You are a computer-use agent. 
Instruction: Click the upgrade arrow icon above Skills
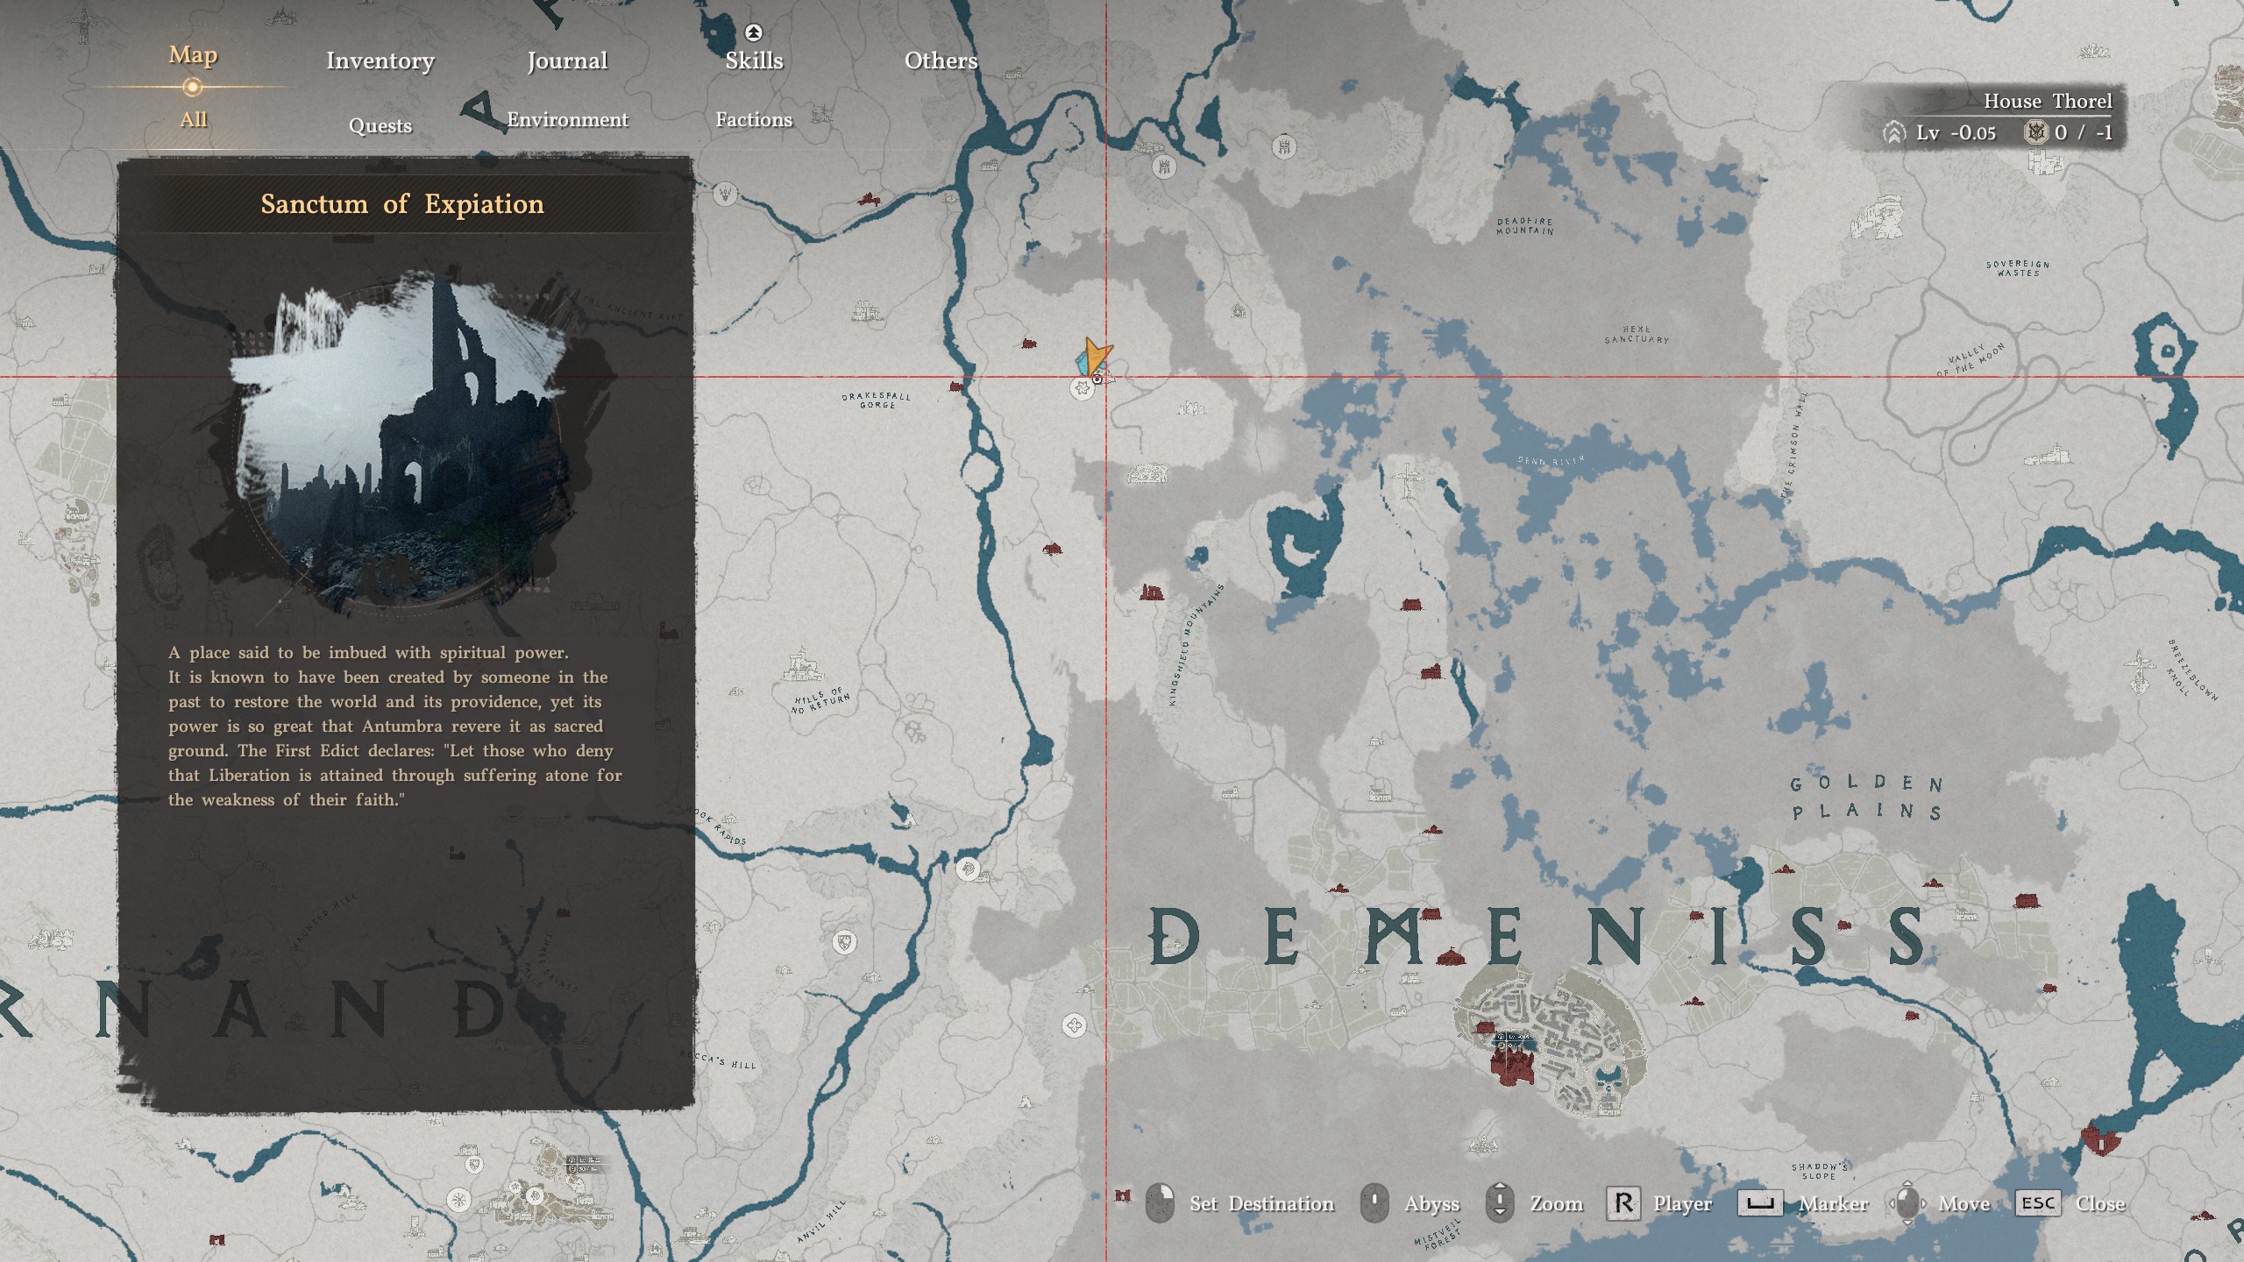(753, 33)
